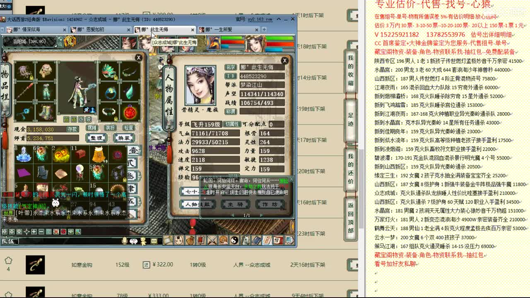
Task: Select the pearl bracelet equipment slot
Action: coord(109,112)
